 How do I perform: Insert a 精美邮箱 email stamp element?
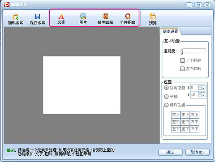(x=105, y=19)
